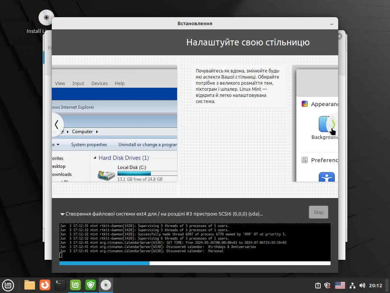
Task: Click the Desktop entry in slideshow sidebar
Action: pyautogui.click(x=59, y=166)
